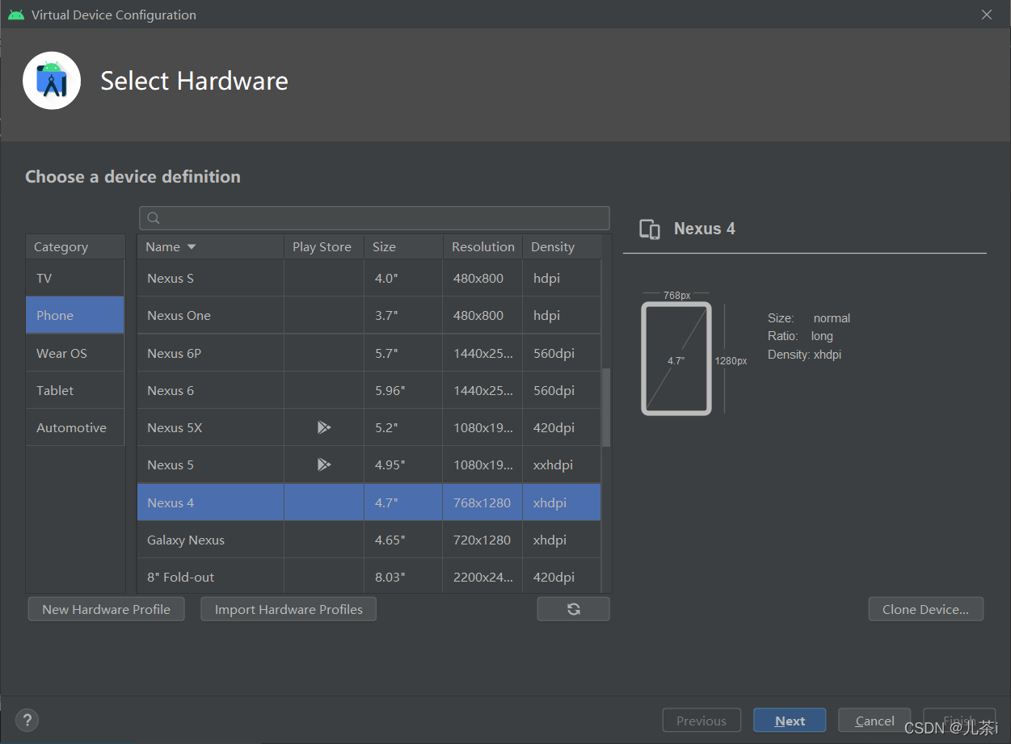
Task: Click the Nexus 4 device preview diagram
Action: pyautogui.click(x=676, y=359)
